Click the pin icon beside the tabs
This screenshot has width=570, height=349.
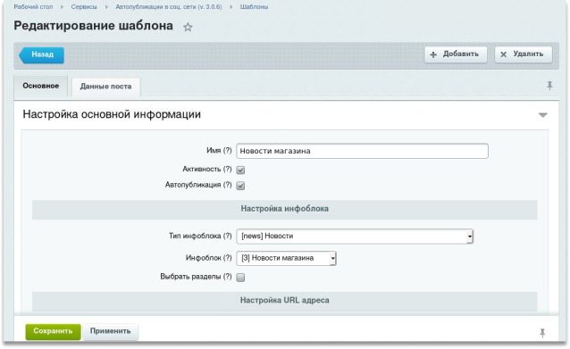(x=549, y=86)
